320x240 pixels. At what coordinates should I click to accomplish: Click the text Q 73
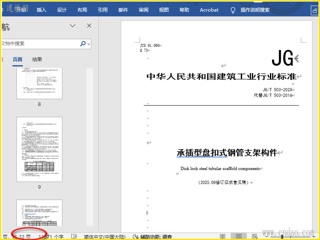click(x=144, y=50)
